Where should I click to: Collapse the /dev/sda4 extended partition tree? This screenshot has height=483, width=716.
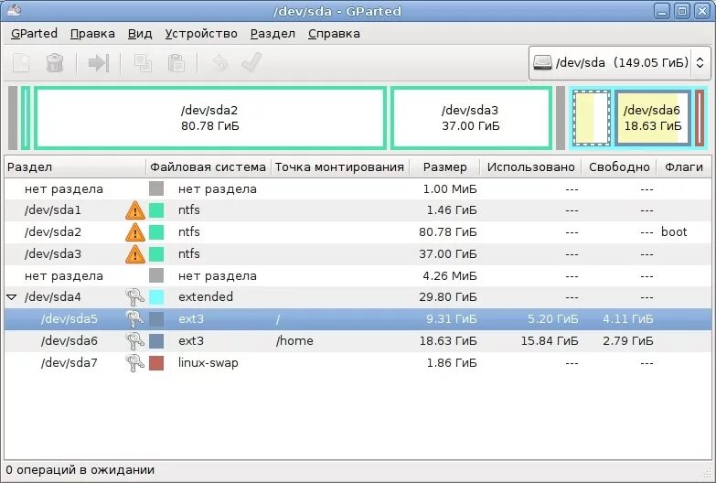pyautogui.click(x=12, y=297)
